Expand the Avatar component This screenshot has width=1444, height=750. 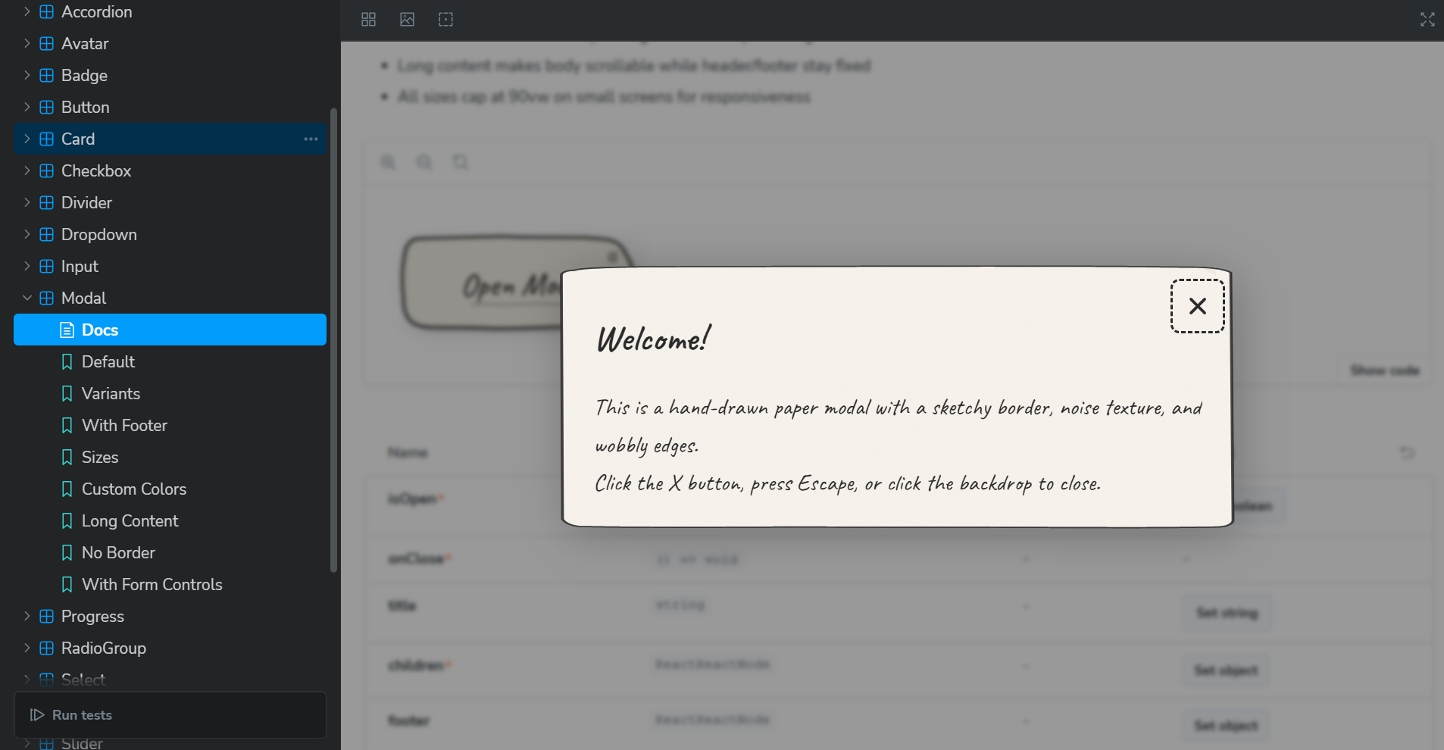click(x=27, y=43)
